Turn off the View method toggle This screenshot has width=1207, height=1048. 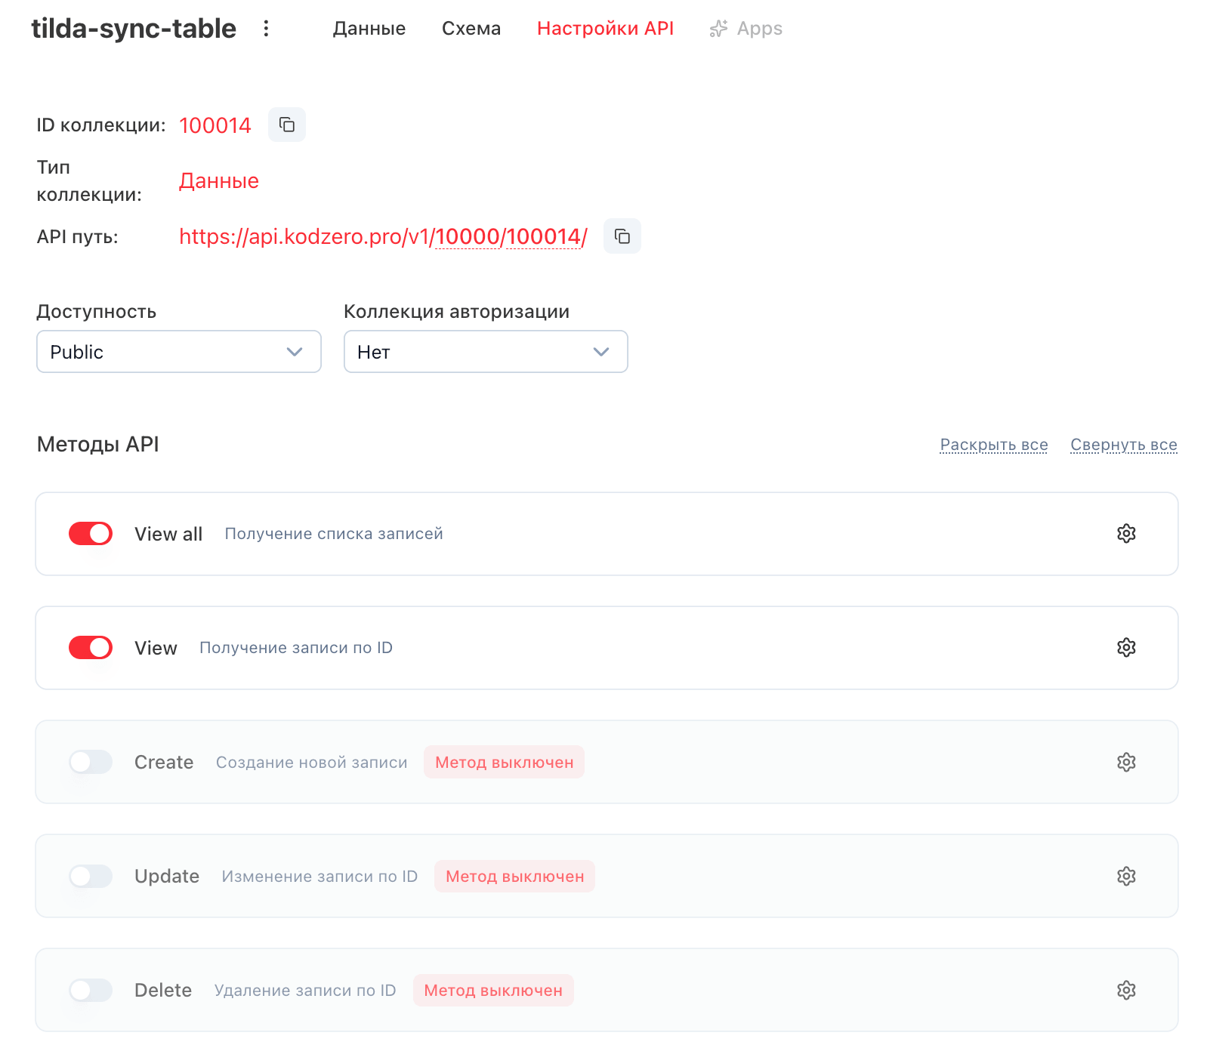pyautogui.click(x=91, y=648)
